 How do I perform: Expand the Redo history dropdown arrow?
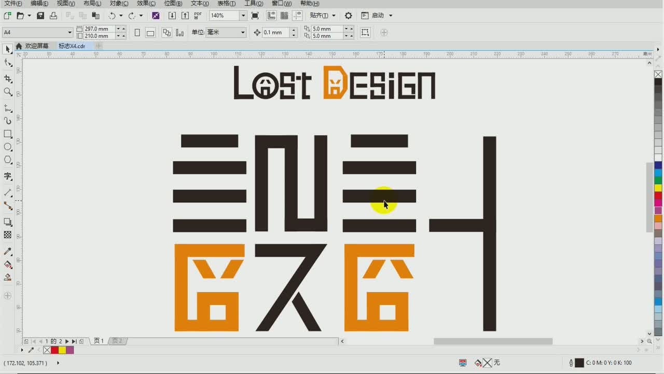pos(141,16)
